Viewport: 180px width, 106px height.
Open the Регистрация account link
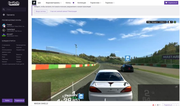coord(72,11)
